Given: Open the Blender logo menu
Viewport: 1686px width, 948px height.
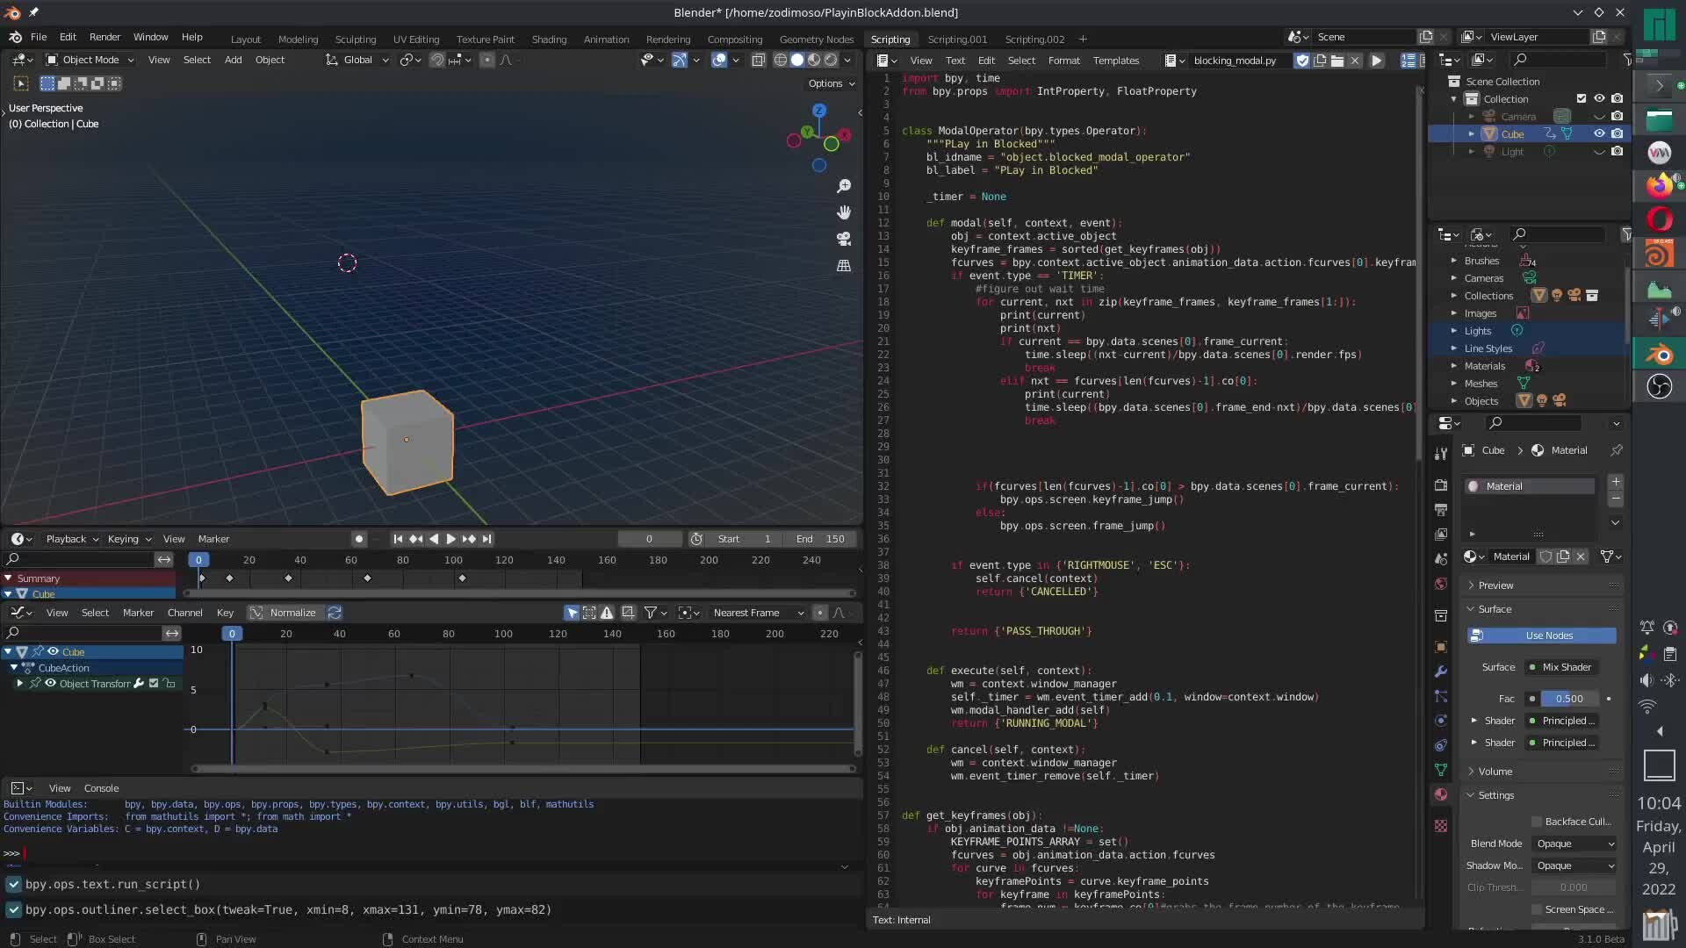Looking at the screenshot, I should [x=14, y=37].
